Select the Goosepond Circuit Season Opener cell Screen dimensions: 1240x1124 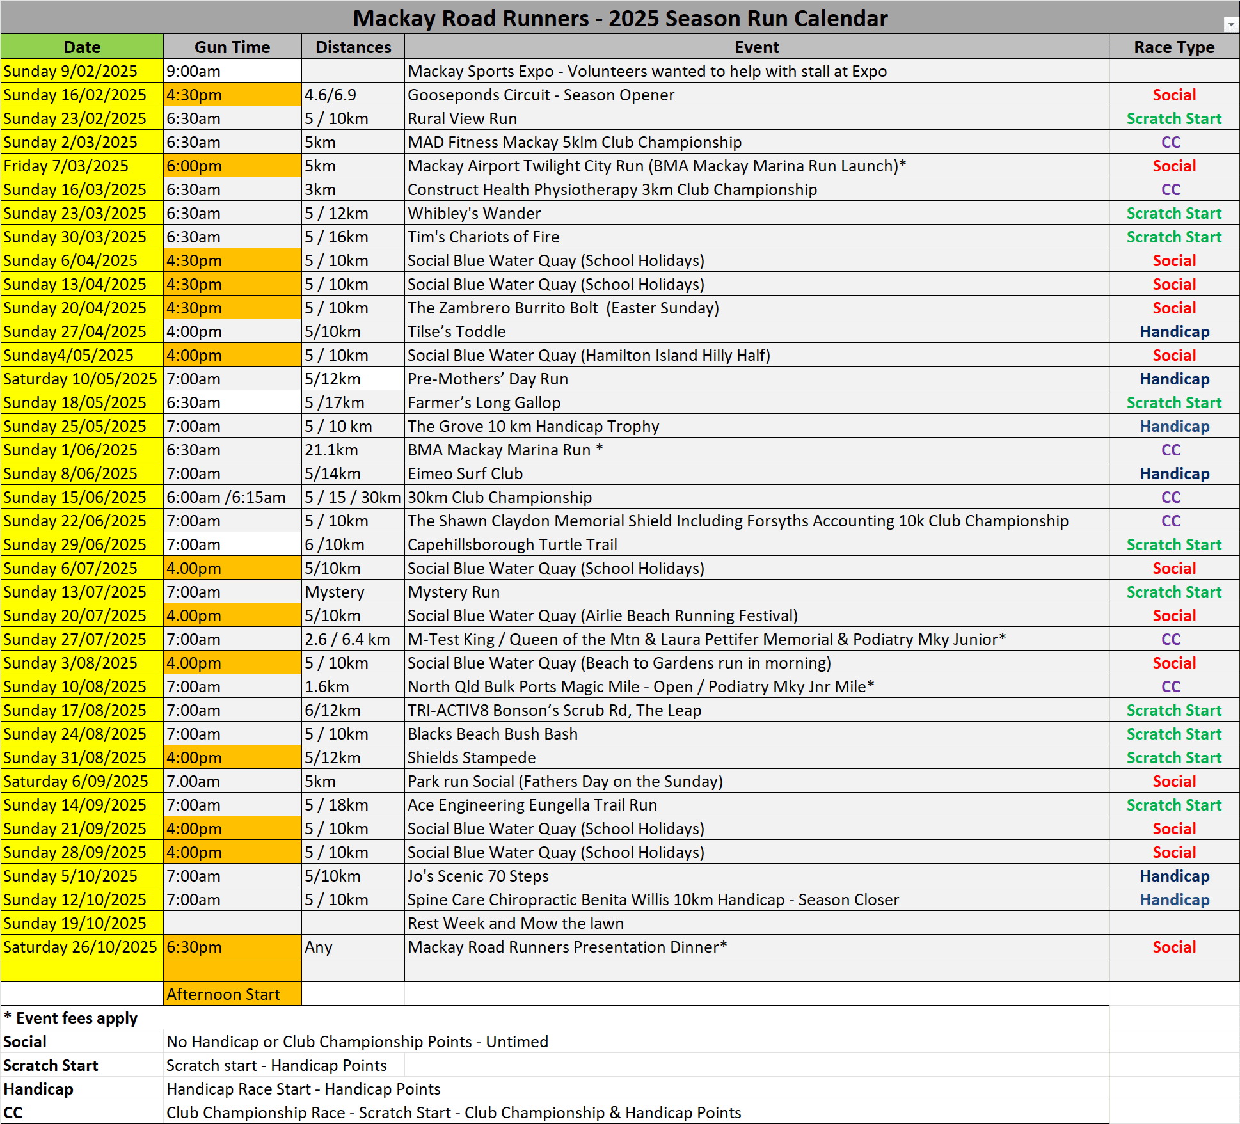(757, 95)
